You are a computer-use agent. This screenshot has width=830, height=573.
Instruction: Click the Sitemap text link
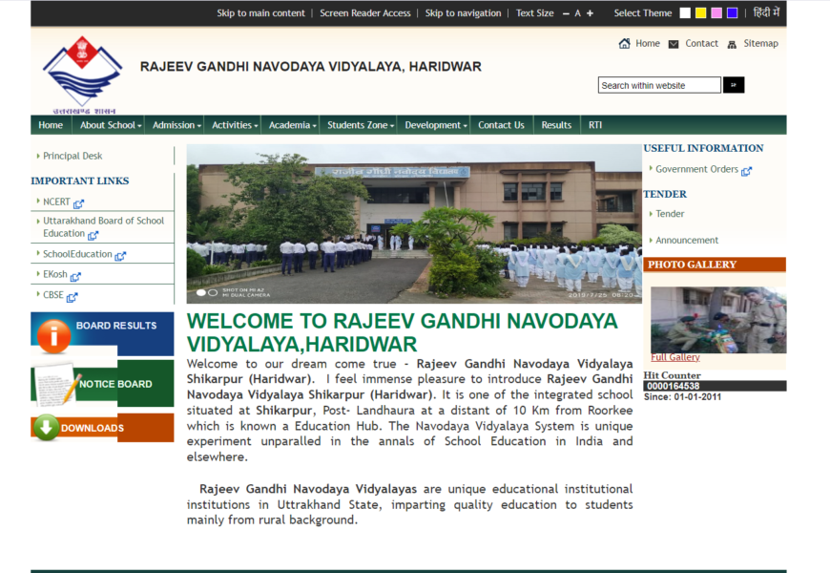click(x=760, y=44)
